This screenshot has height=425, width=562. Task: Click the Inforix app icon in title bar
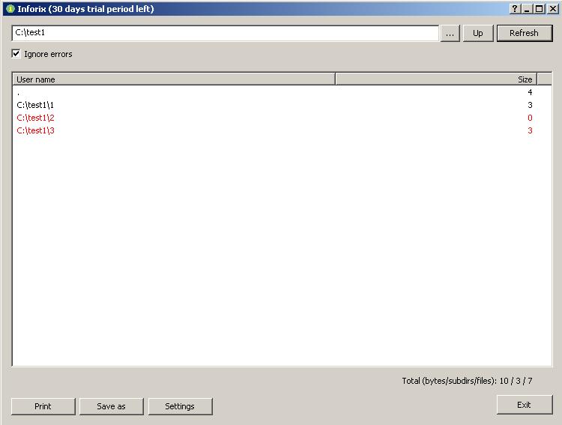[x=10, y=9]
